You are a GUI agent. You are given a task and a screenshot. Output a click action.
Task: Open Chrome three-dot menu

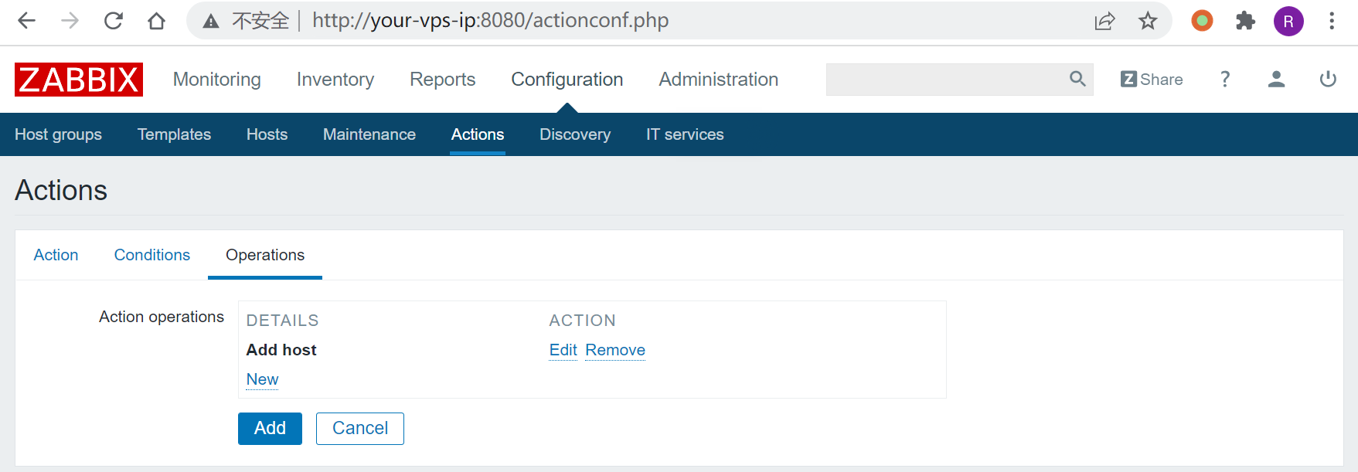pos(1331,21)
